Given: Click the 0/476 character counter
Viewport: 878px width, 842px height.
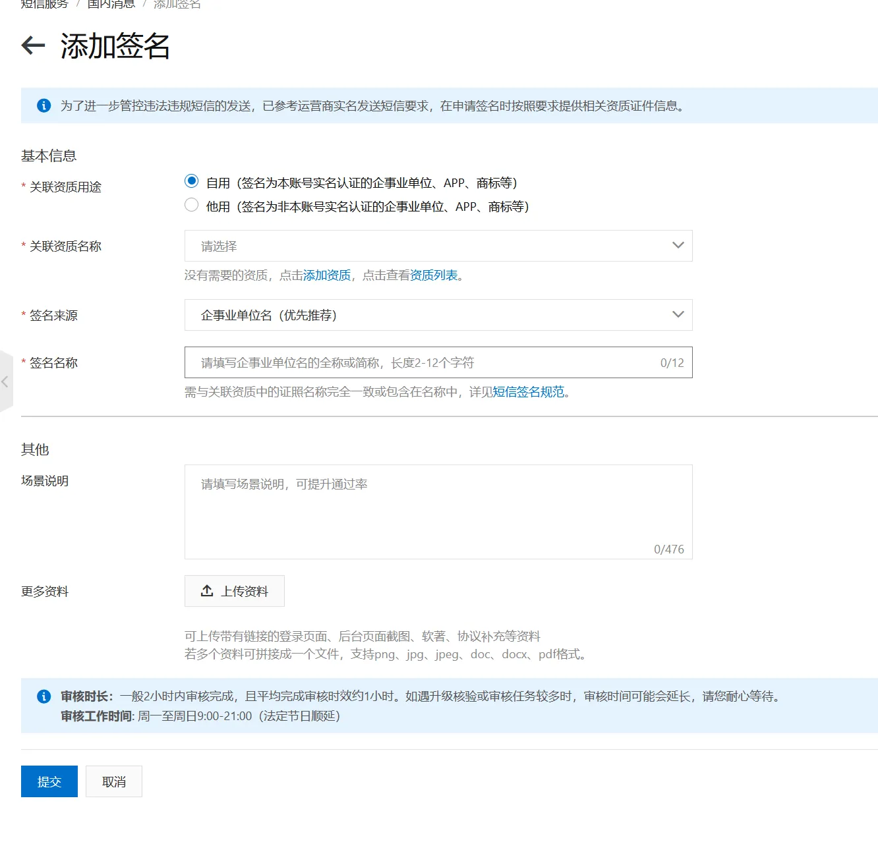Looking at the screenshot, I should [x=669, y=549].
